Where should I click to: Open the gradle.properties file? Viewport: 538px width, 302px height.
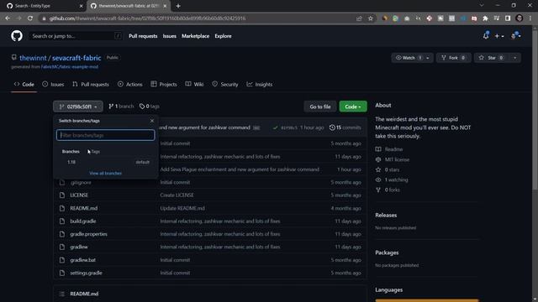pyautogui.click(x=88, y=234)
